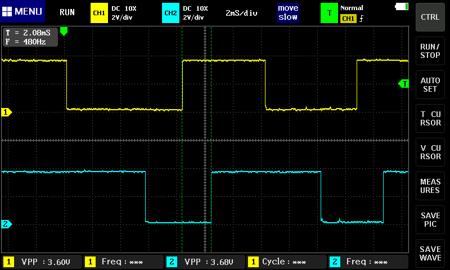Select the CH1 trigger source label
The image size is (450, 270).
tap(348, 19)
